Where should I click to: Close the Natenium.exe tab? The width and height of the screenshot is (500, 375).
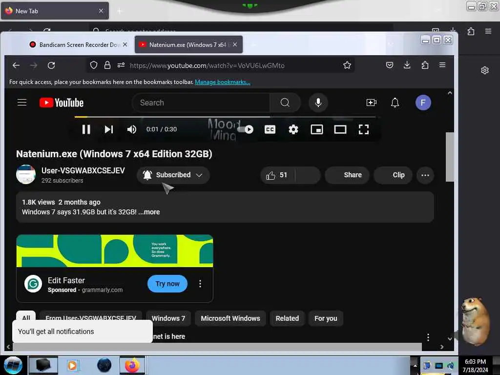point(235,44)
